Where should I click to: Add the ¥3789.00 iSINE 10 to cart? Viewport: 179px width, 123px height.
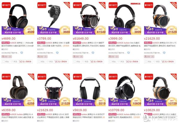click(61, 61)
